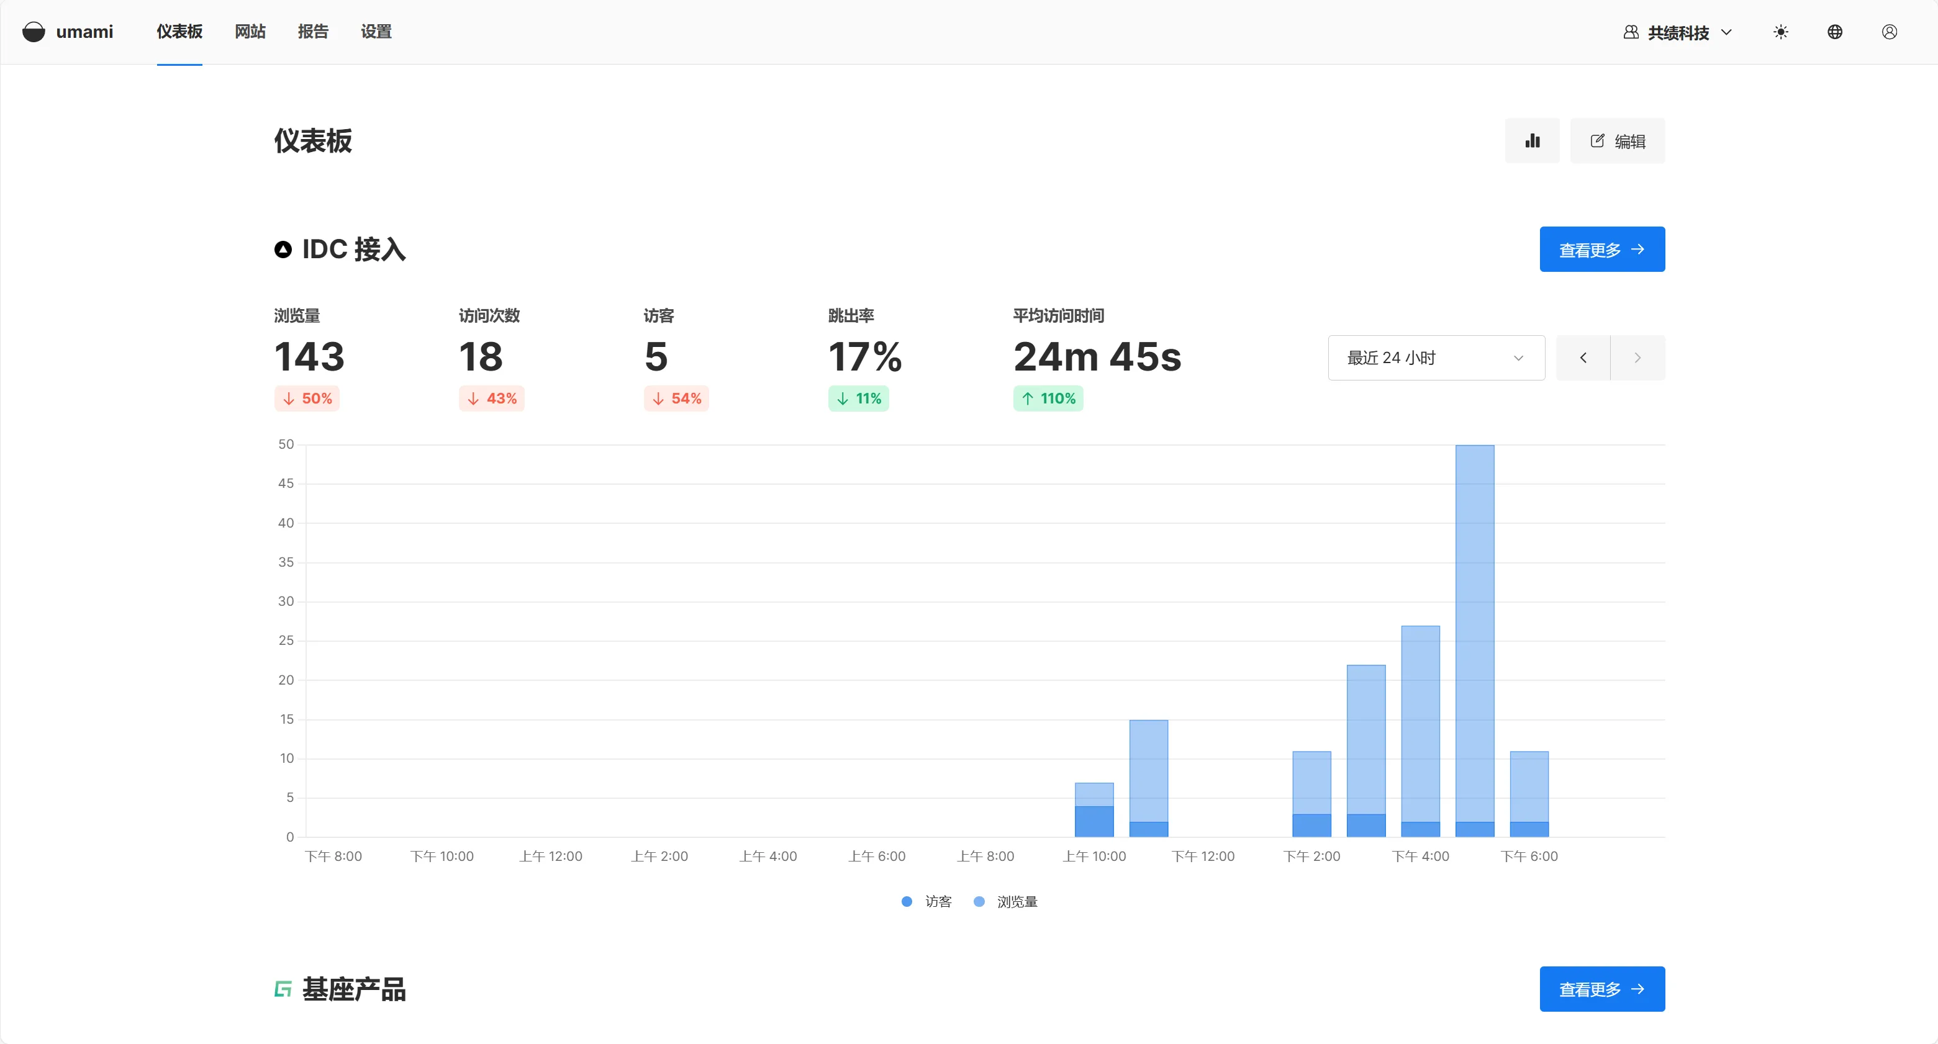Open the language globe icon
The width and height of the screenshot is (1938, 1044).
point(1835,32)
